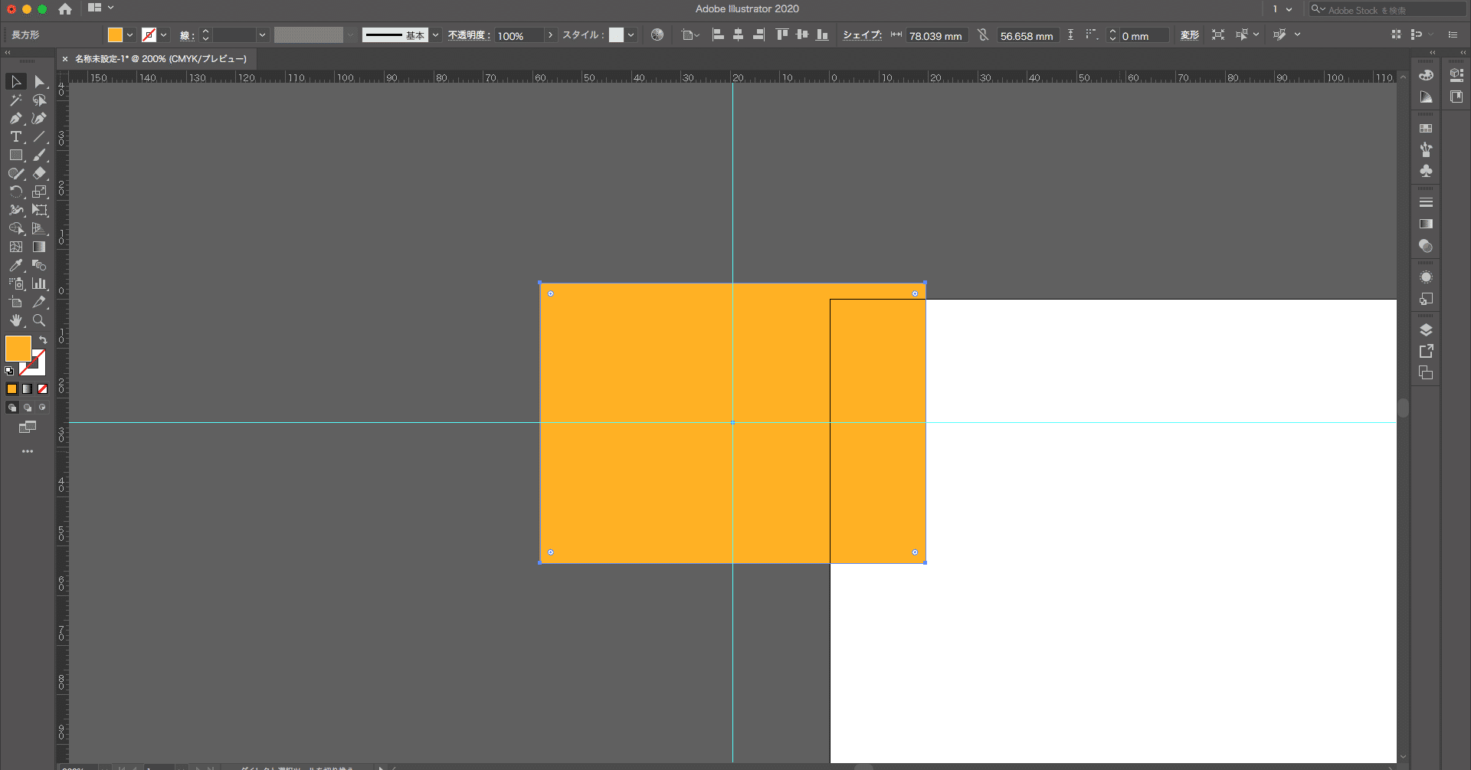Set paint mode to Gradient
The height and width of the screenshot is (770, 1471).
click(x=28, y=389)
